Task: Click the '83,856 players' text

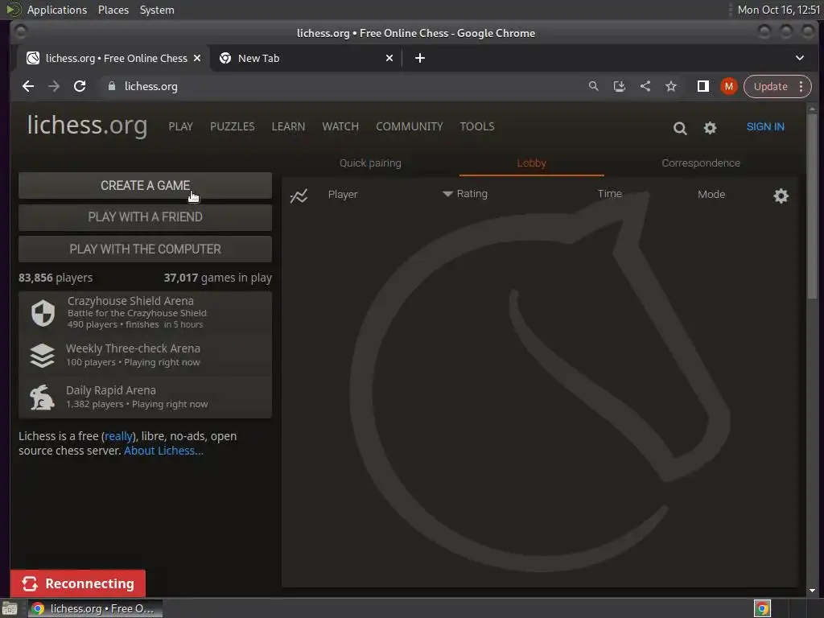Action: tap(56, 278)
